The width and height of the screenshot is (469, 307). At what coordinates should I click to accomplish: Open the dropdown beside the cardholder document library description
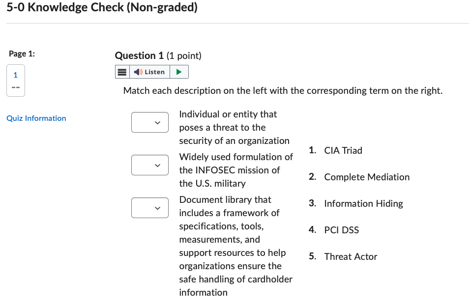[150, 208]
